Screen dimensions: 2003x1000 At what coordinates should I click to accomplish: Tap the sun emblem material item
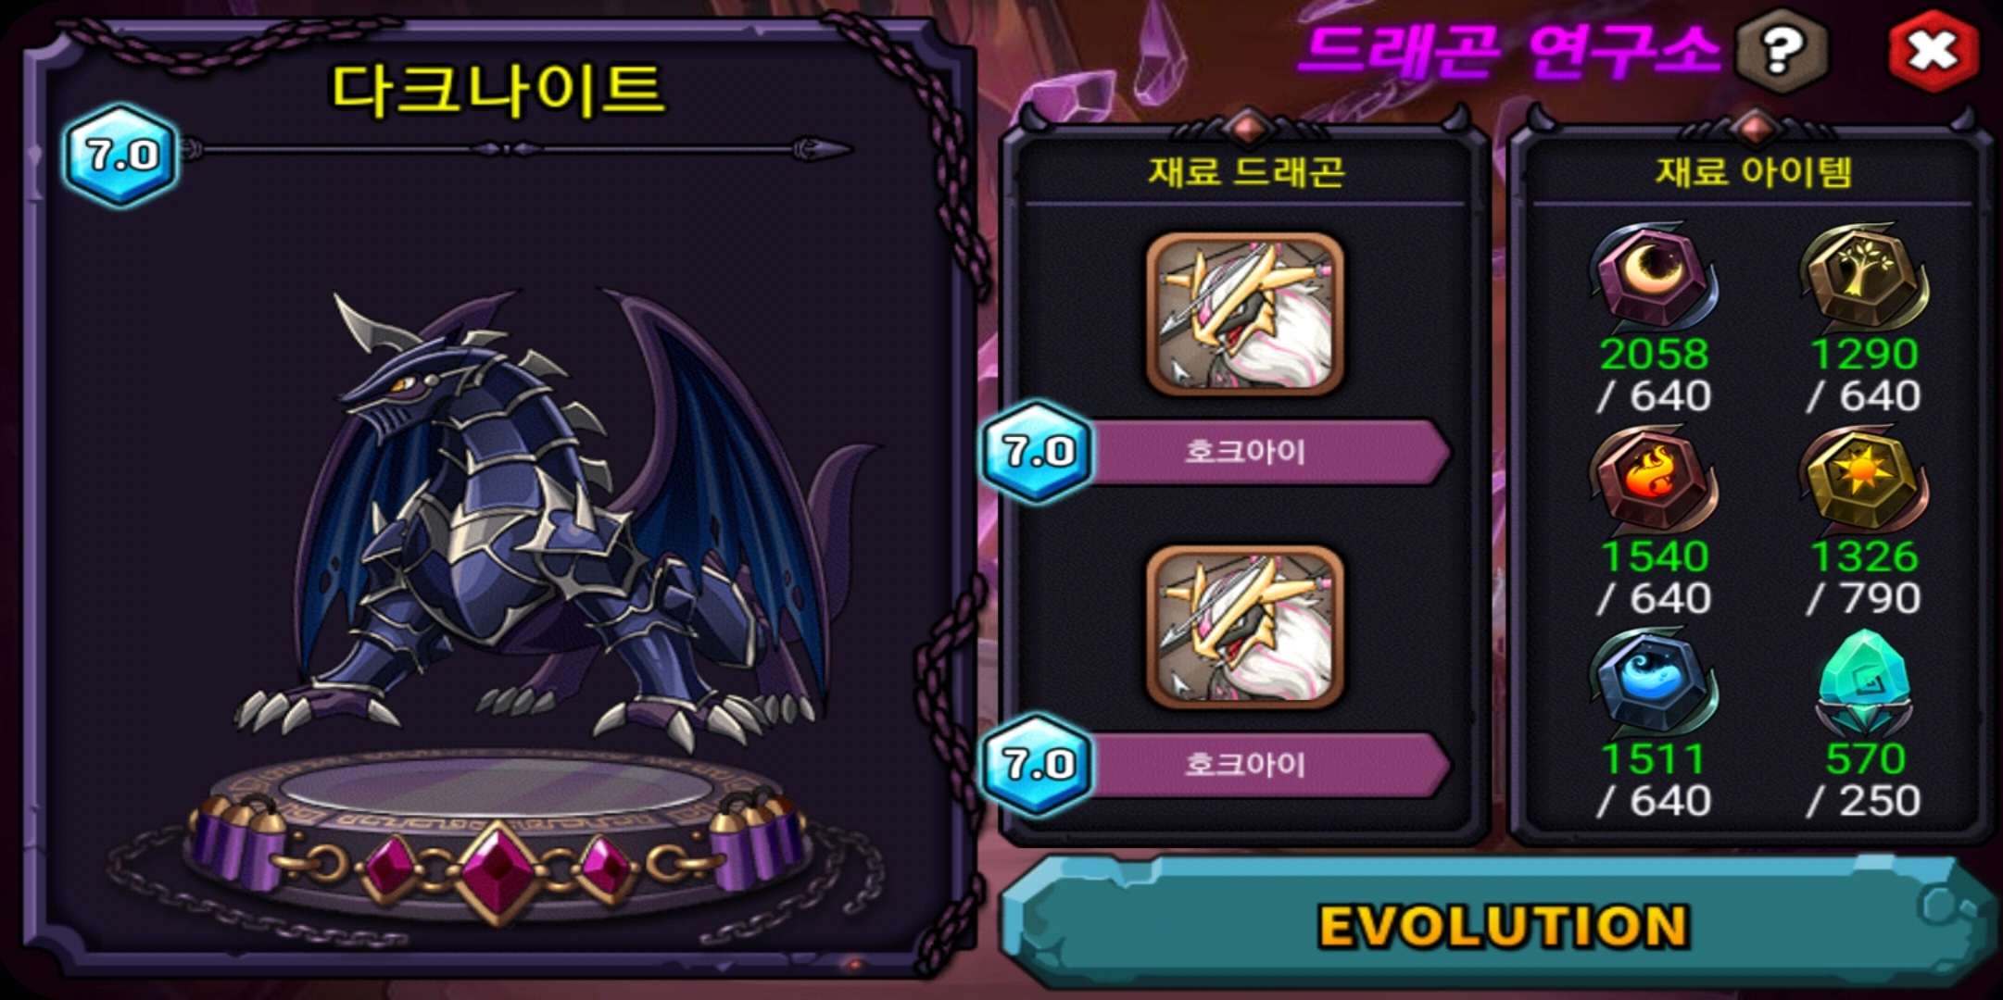coord(1863,480)
